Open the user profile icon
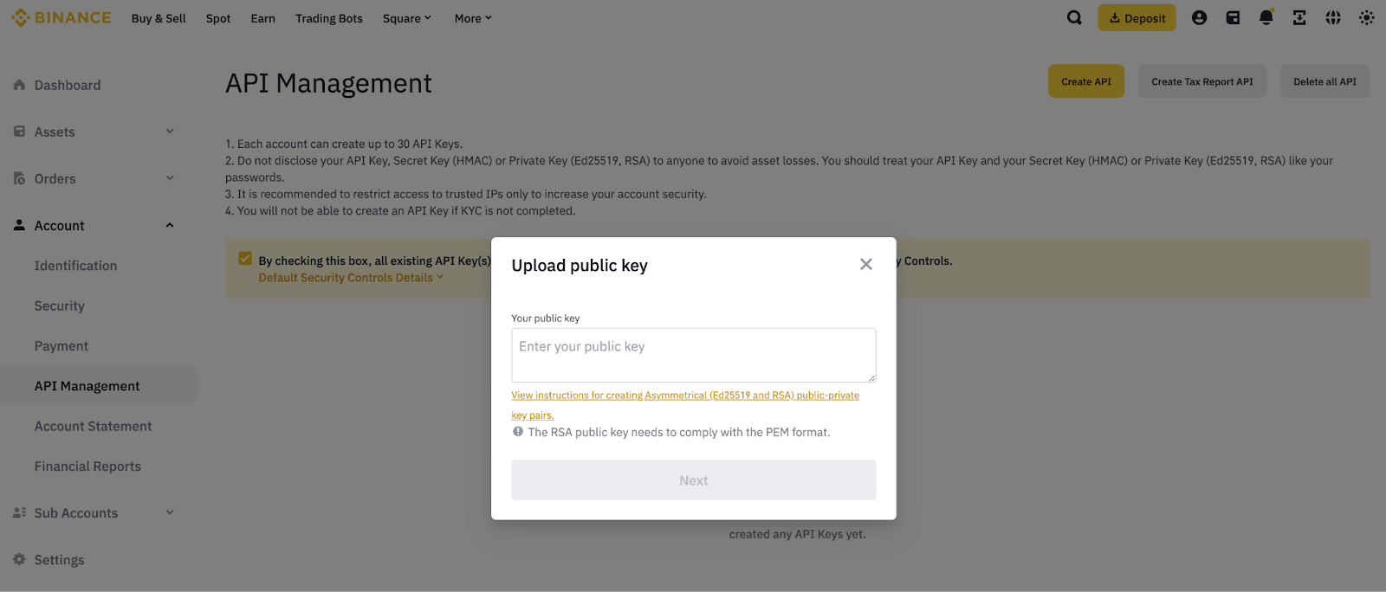 coord(1199,18)
